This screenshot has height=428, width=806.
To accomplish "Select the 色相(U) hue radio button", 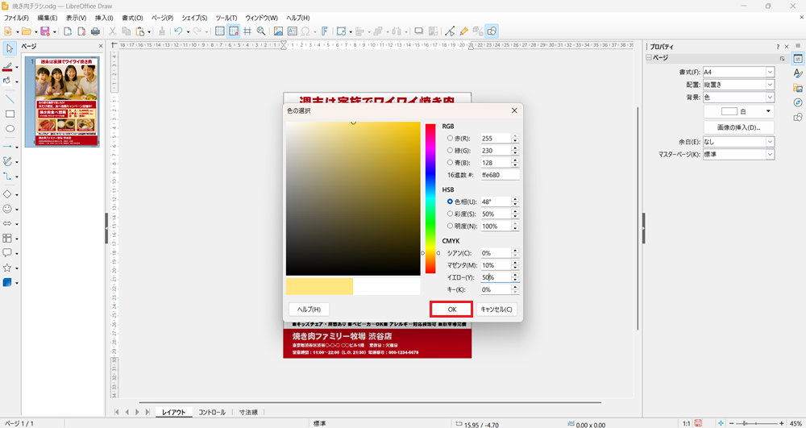I will click(x=450, y=202).
